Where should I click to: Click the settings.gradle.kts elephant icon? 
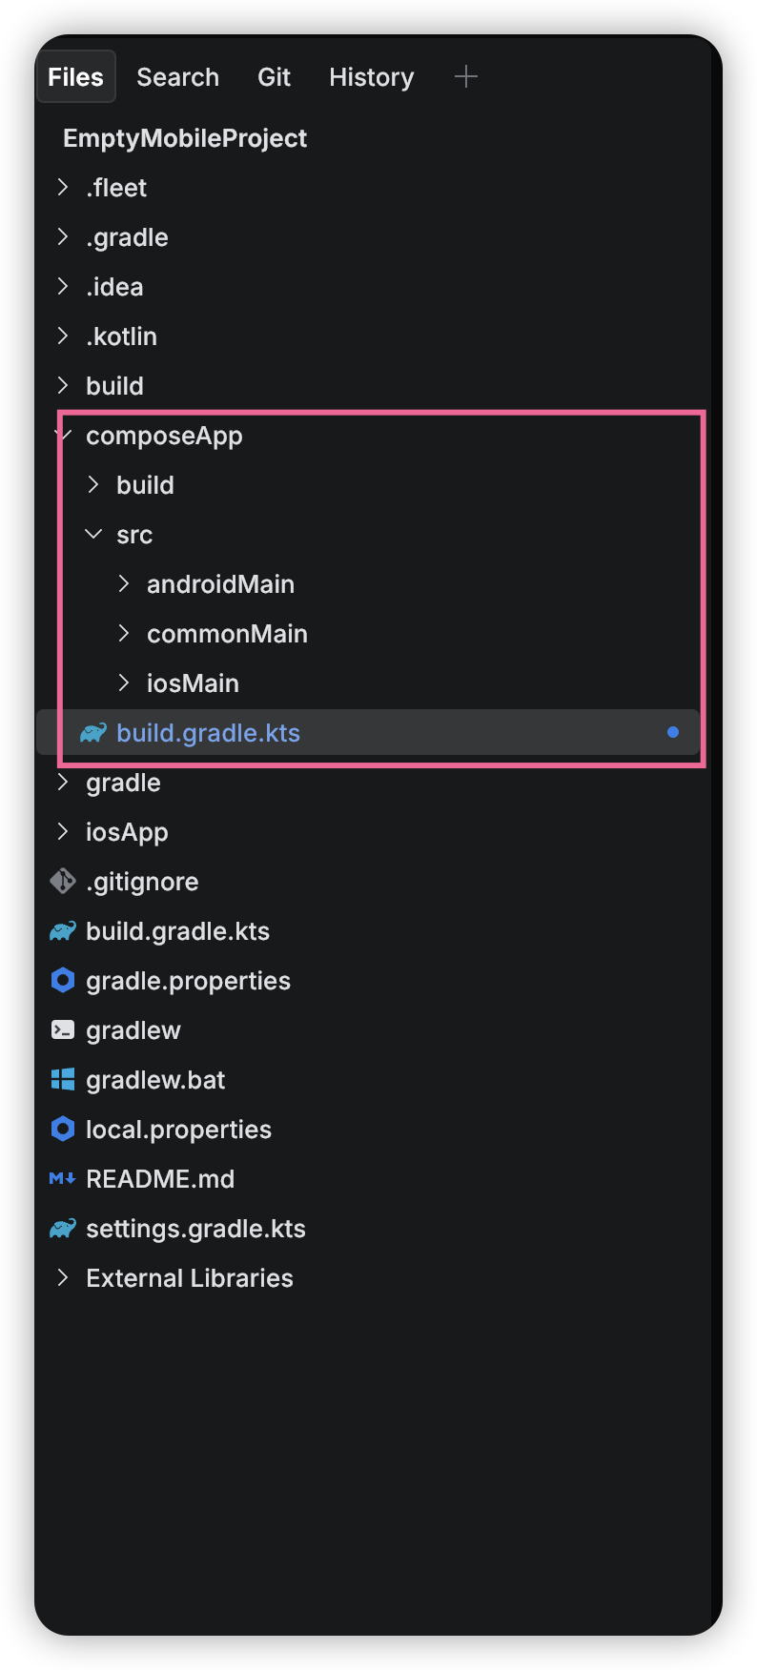(x=63, y=1229)
